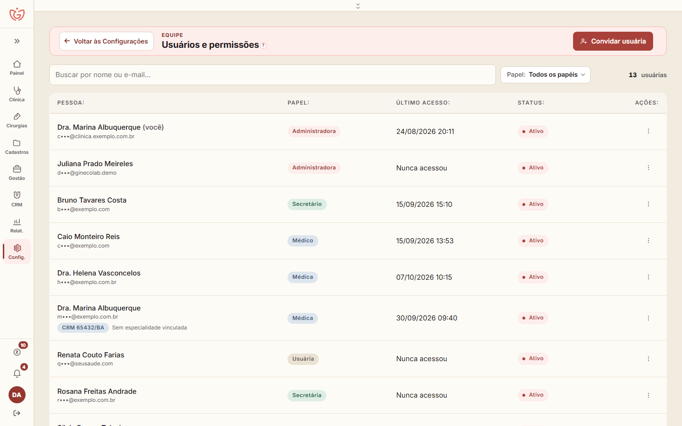This screenshot has width=682, height=426.
Task: Click the last access 07/10/2026 10:15
Action: pyautogui.click(x=424, y=277)
